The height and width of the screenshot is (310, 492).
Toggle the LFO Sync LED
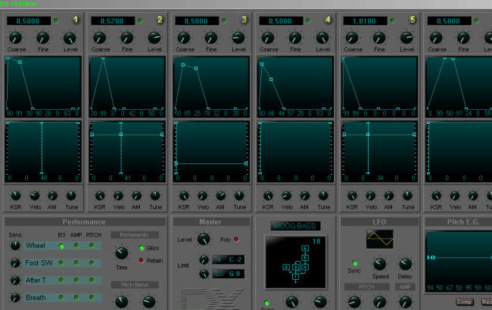(x=355, y=263)
